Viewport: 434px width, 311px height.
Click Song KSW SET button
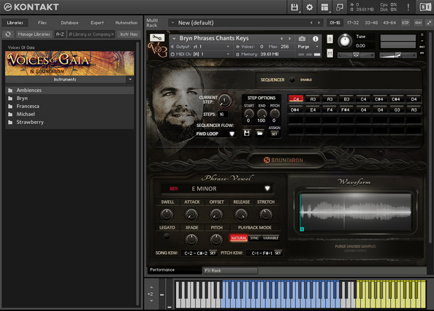click(x=213, y=253)
